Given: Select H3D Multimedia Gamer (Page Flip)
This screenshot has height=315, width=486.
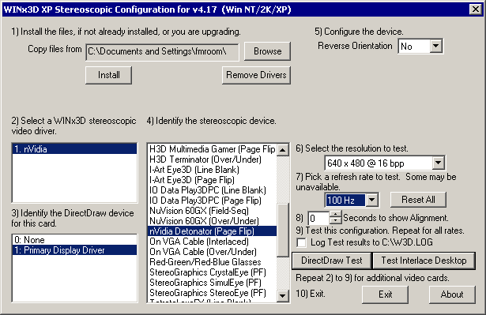Looking at the screenshot, I should coord(212,149).
